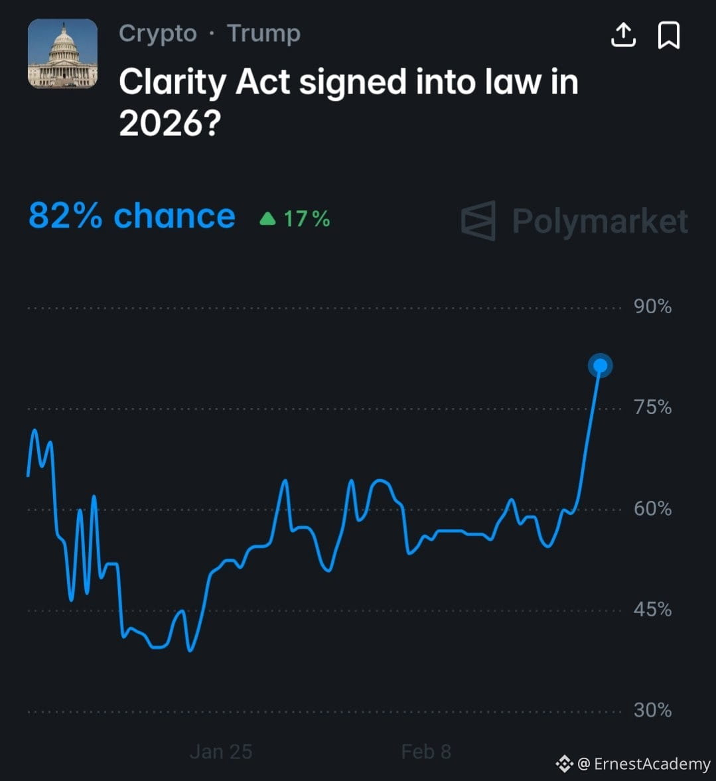Image resolution: width=716 pixels, height=781 pixels.
Task: Click the share/upload icon
Action: [622, 35]
